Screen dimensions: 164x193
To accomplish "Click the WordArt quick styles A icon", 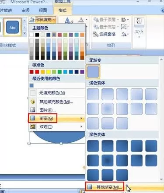I will pyautogui.click(x=68, y=21).
